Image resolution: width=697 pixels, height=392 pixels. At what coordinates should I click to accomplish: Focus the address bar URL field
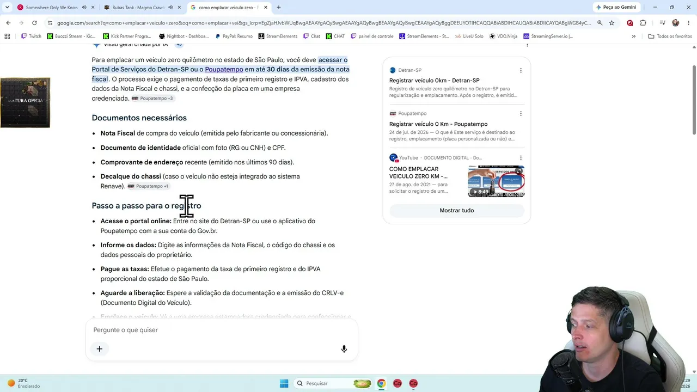323,23
